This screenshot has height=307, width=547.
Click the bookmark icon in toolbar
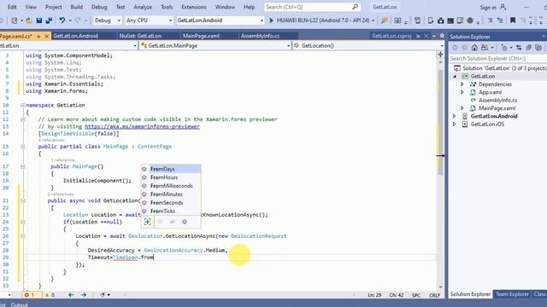513,20
